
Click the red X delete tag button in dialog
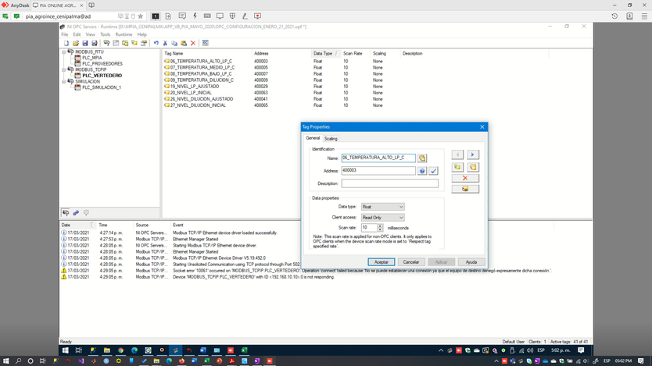pos(465,178)
